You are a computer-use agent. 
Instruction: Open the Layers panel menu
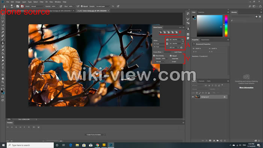(228, 81)
